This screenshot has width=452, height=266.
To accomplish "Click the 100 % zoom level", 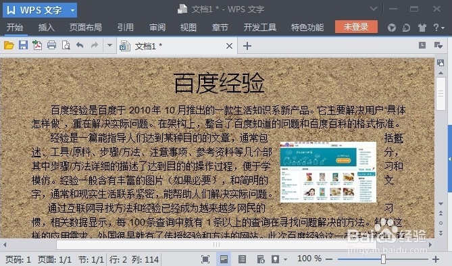I will point(309,259).
